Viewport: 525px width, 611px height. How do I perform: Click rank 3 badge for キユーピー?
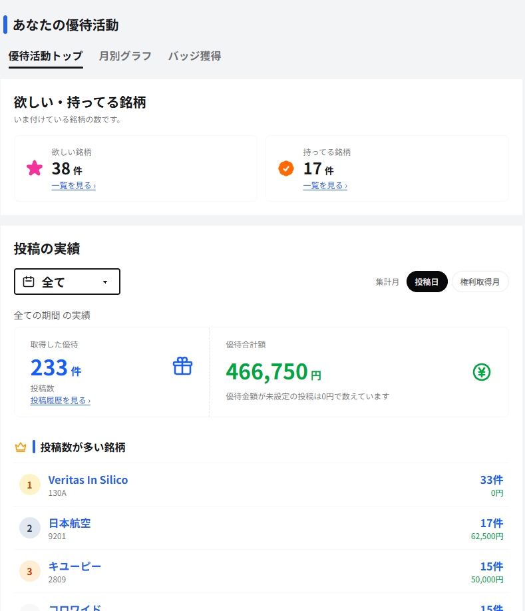[x=29, y=571]
